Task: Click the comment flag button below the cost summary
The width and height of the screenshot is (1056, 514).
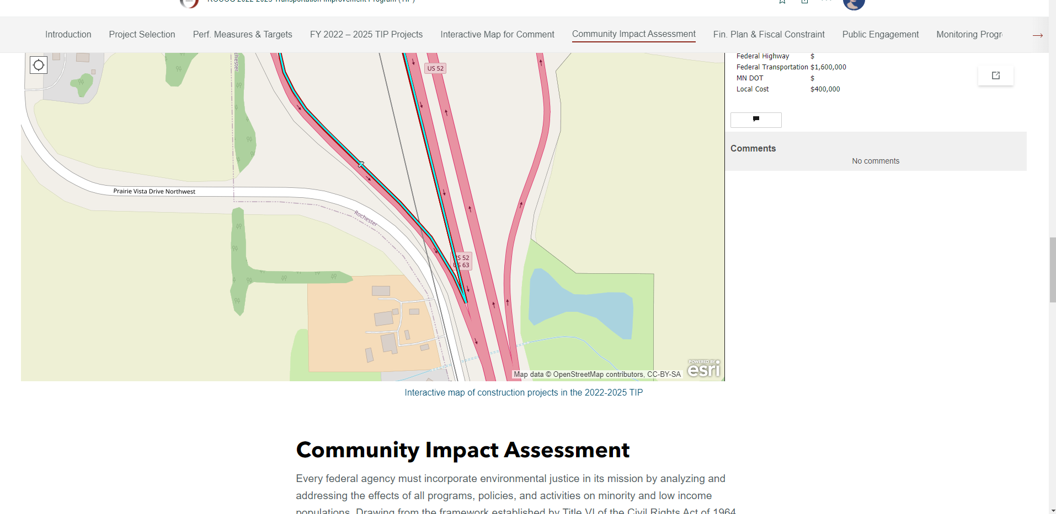Action: point(755,120)
